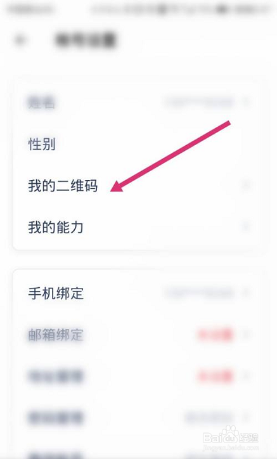
Task: Open 我的能力
Action: [138, 227]
